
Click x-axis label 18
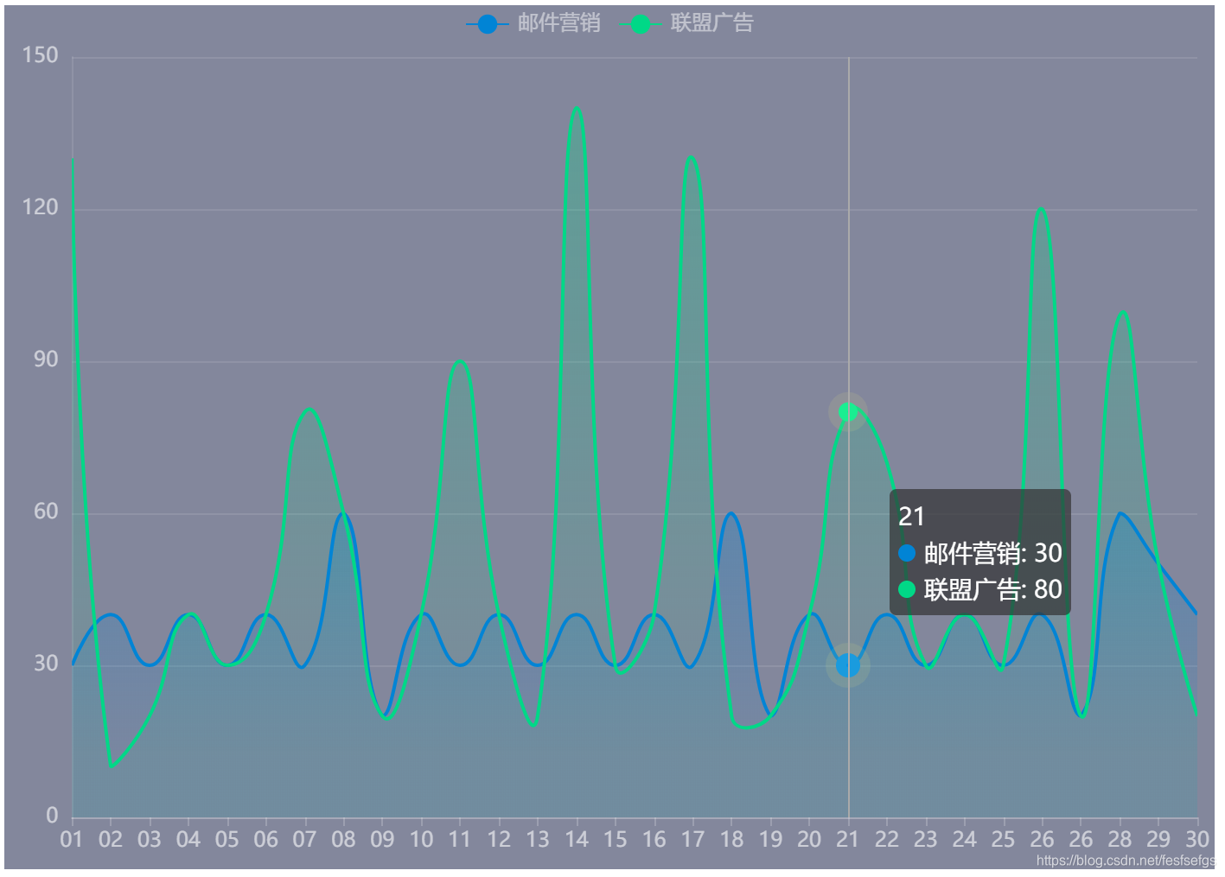coord(731,839)
